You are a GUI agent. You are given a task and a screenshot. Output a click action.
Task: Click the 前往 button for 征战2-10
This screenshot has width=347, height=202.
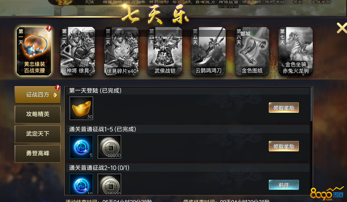coord(284,185)
